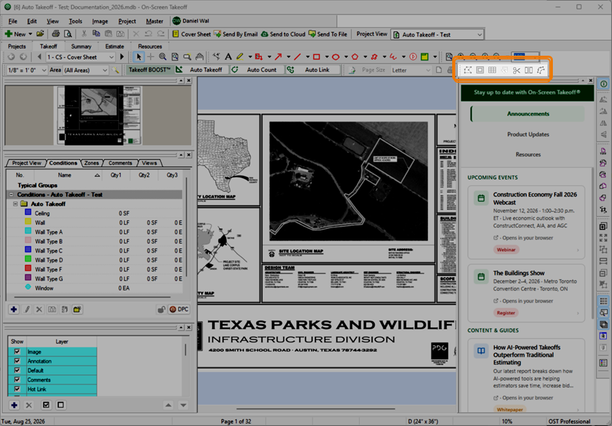Select the Highlighter annotation tool

(239, 57)
